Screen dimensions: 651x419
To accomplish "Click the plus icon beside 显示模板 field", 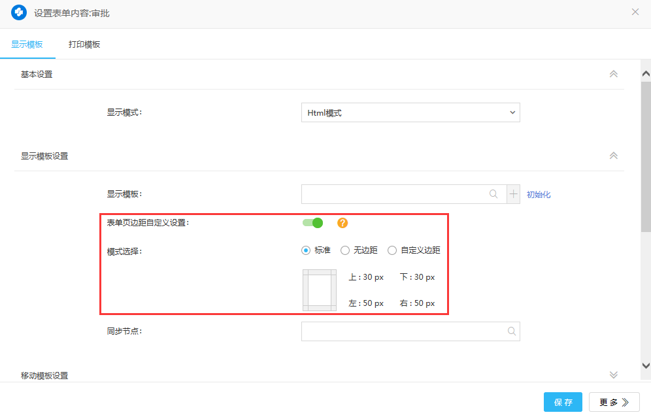I will point(513,194).
